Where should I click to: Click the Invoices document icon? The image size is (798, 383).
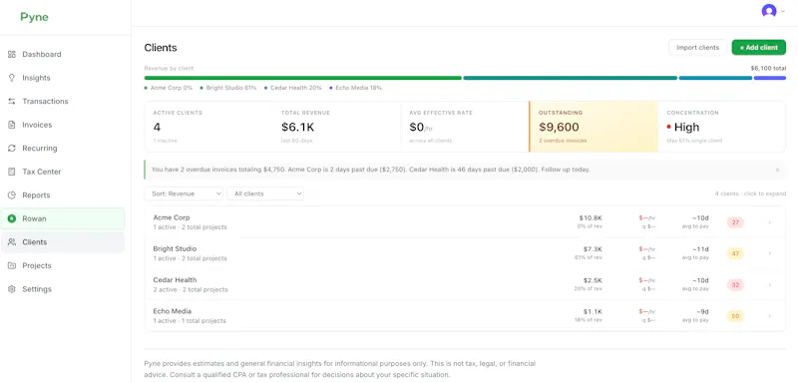(12, 125)
